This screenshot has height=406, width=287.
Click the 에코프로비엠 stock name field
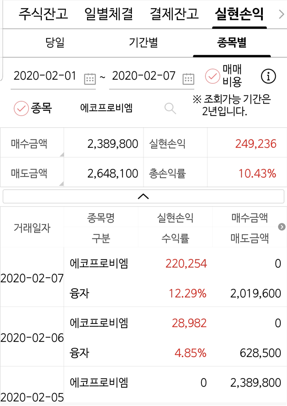pyautogui.click(x=106, y=108)
